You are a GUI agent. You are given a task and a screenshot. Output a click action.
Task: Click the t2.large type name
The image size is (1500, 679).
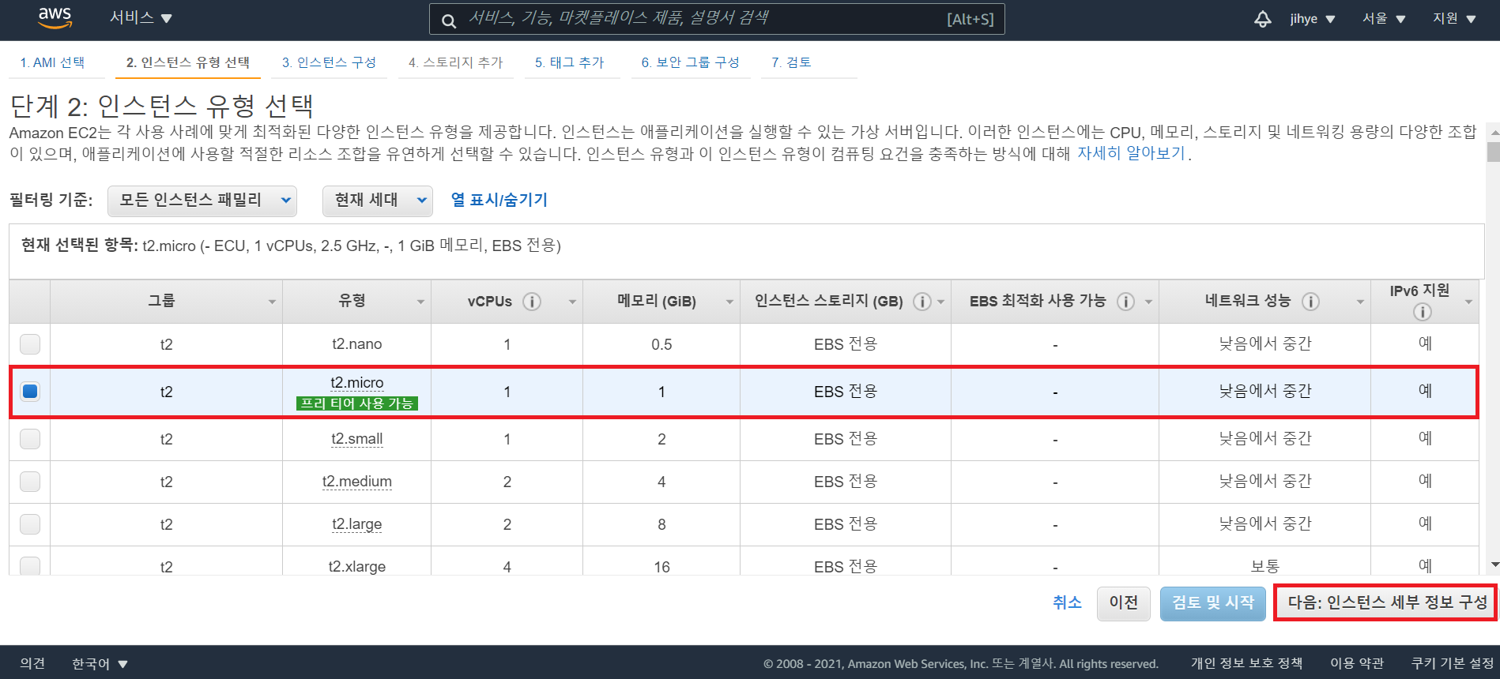(357, 524)
